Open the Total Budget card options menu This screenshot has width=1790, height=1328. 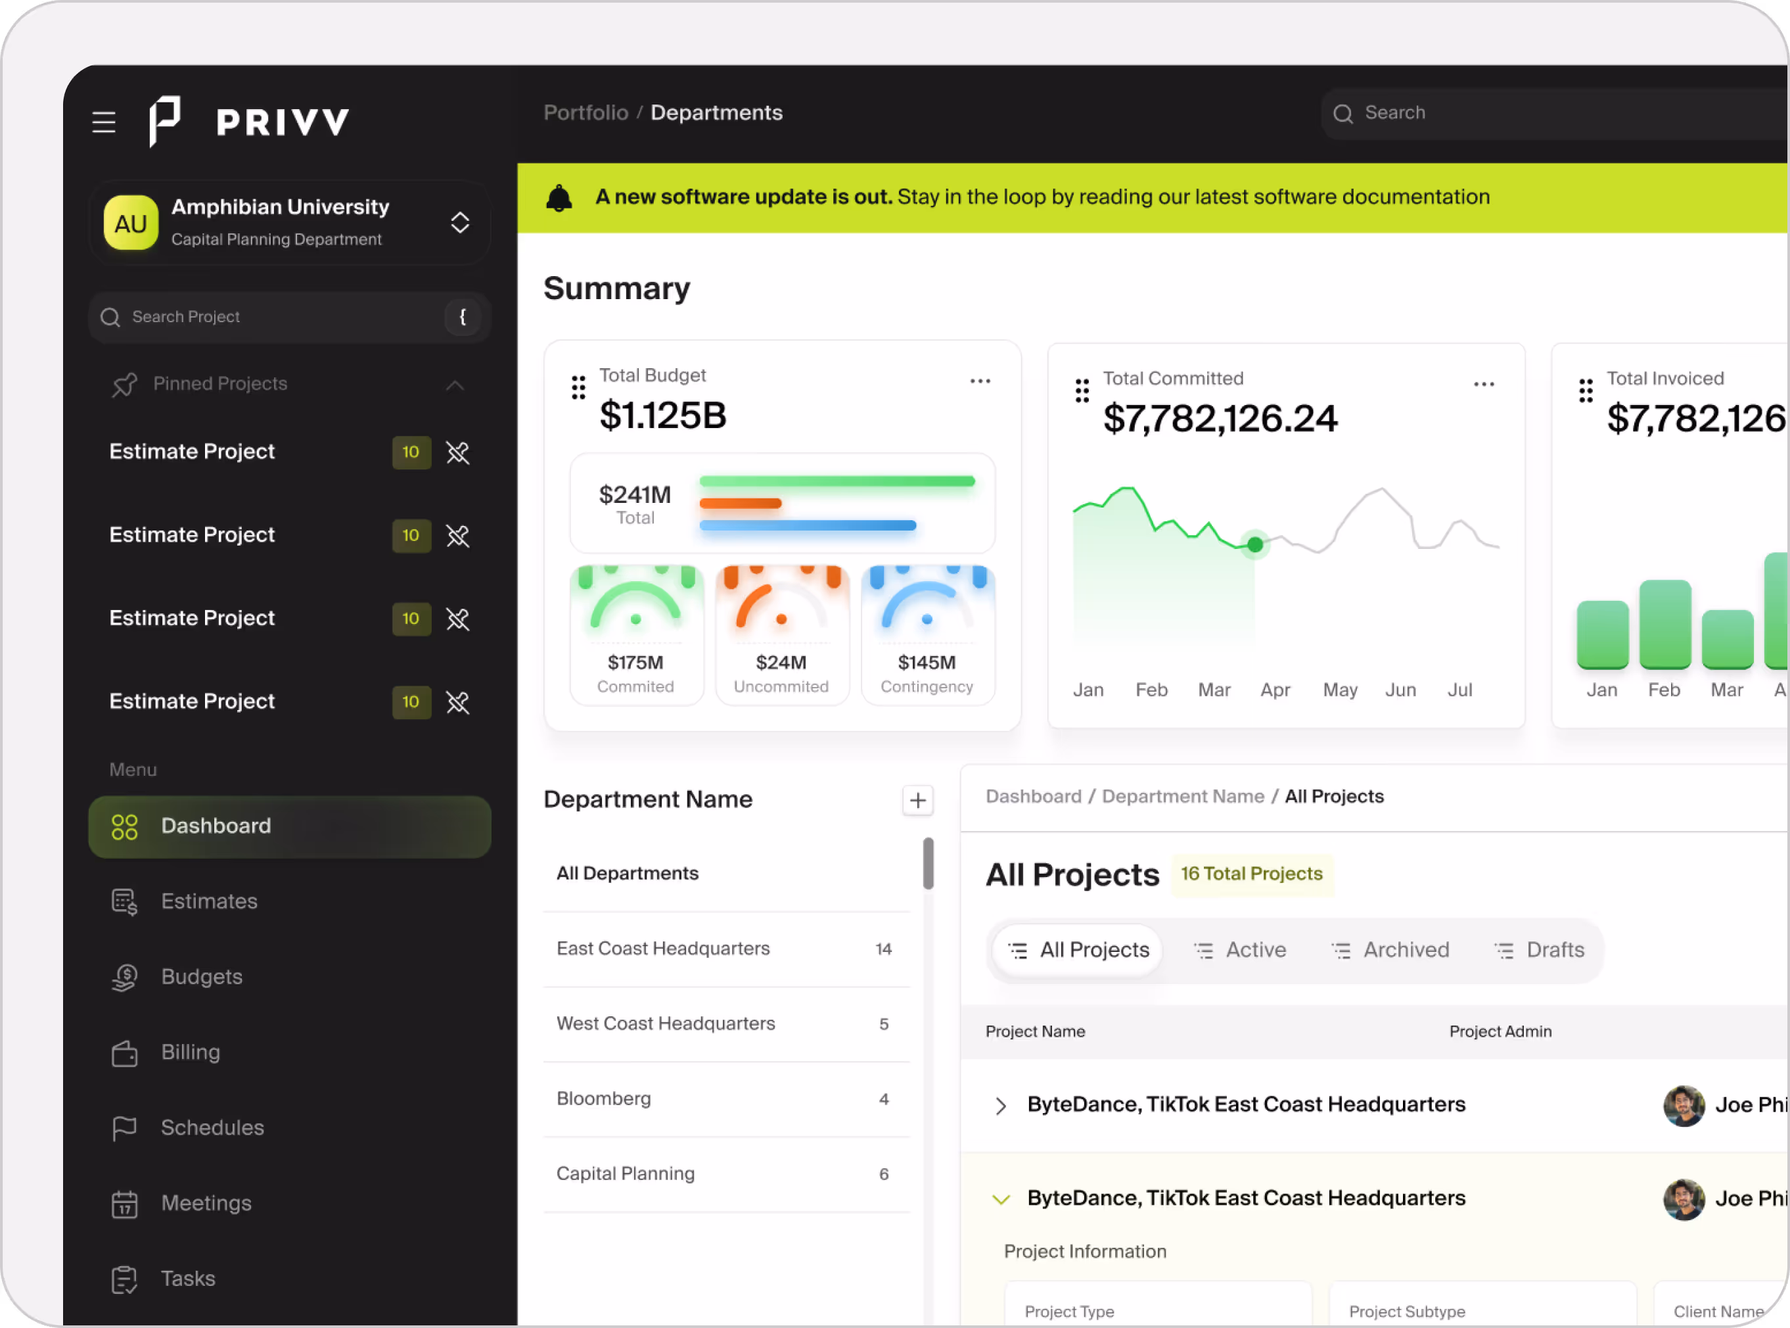click(x=980, y=381)
